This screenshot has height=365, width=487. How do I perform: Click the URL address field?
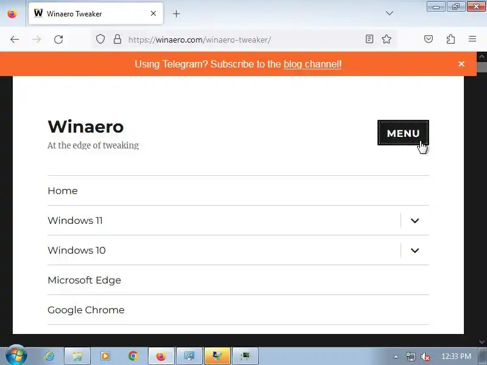pyautogui.click(x=244, y=40)
